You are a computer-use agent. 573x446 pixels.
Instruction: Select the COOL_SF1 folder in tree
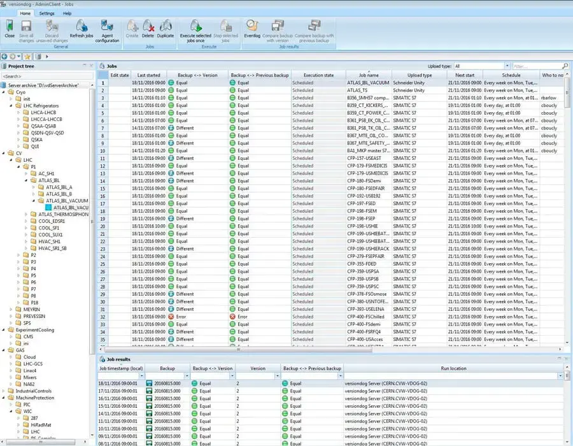tap(48, 228)
